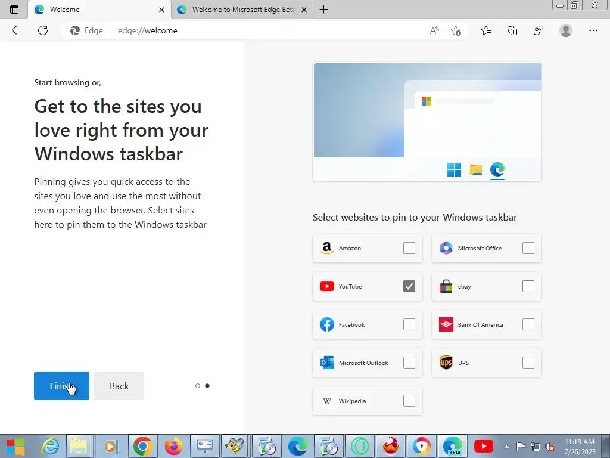Viewport: 610px width, 458px height.
Task: Click the Finish button
Action: coord(61,386)
